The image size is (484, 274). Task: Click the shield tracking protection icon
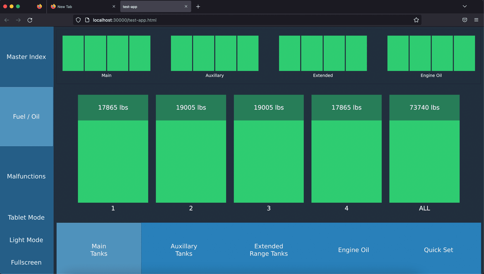click(78, 20)
